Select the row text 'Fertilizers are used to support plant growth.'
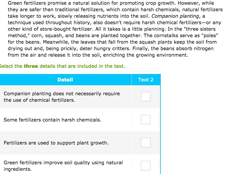This screenshot has height=174, width=237. click(56, 143)
